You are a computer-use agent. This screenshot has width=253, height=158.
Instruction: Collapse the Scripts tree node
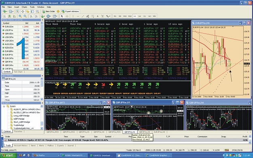click(4, 106)
